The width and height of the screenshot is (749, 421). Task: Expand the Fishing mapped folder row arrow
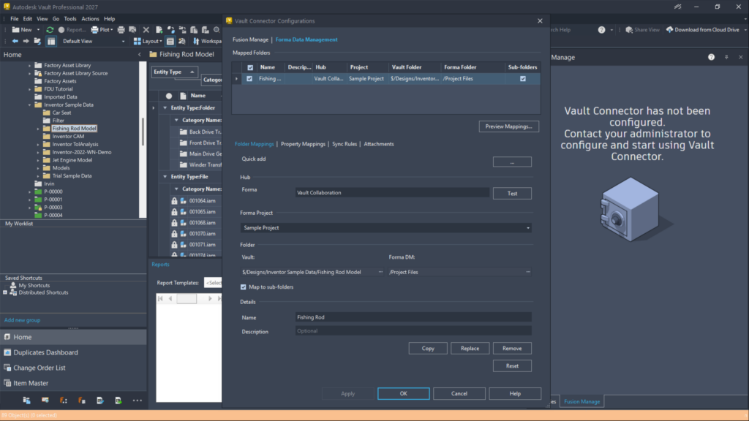point(236,79)
